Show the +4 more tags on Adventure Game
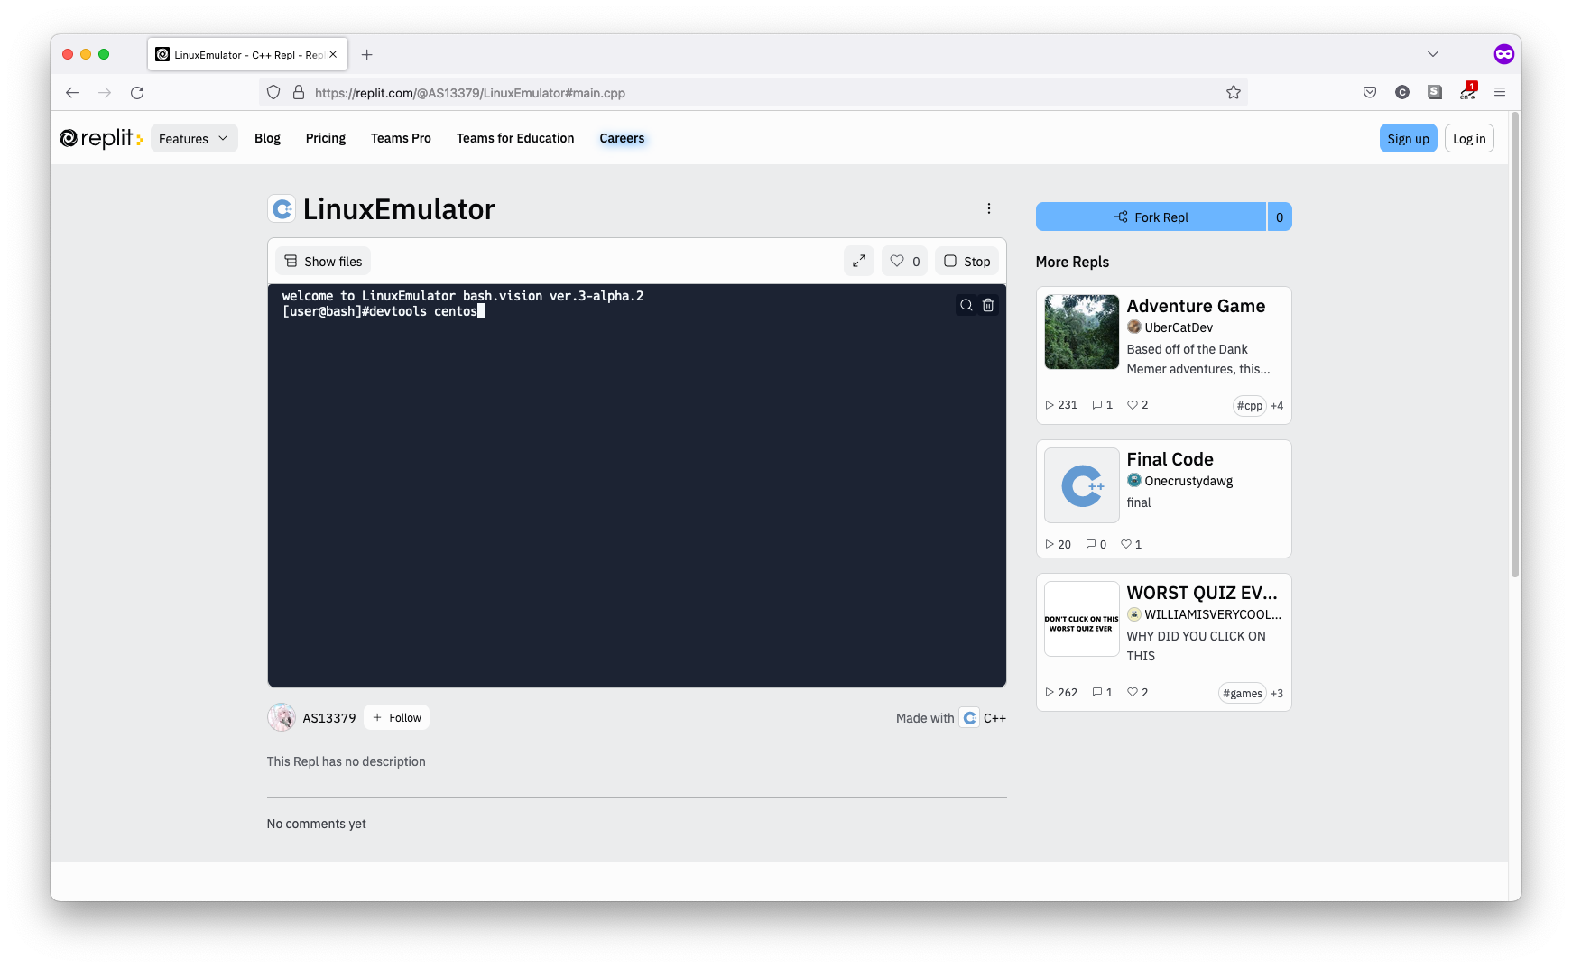This screenshot has height=968, width=1572. tap(1277, 405)
